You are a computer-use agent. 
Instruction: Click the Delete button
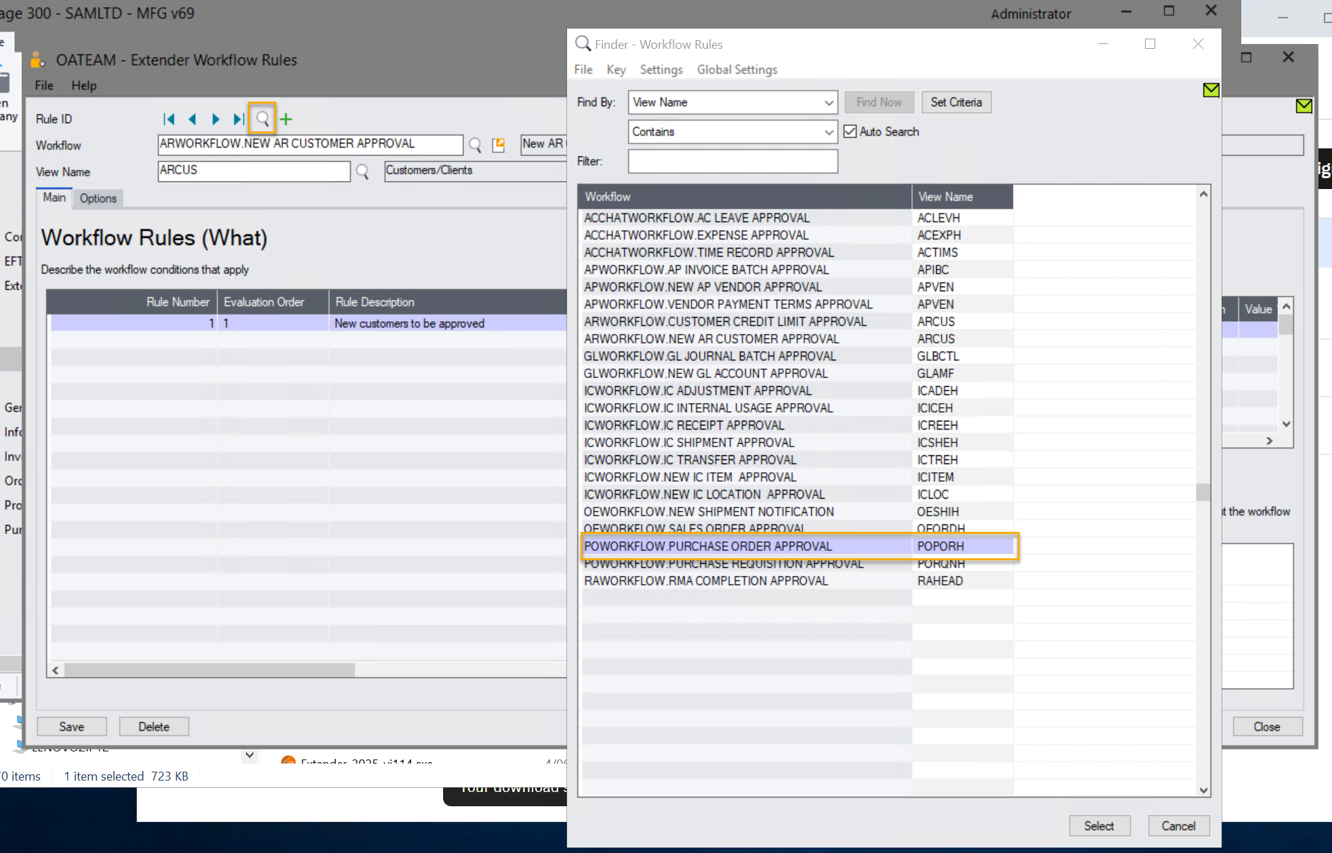tap(154, 726)
